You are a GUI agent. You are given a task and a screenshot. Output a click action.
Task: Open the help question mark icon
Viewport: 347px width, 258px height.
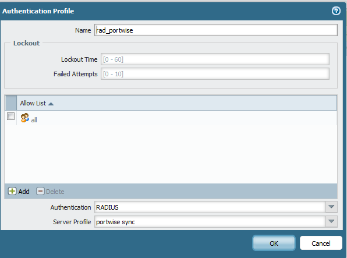point(336,11)
